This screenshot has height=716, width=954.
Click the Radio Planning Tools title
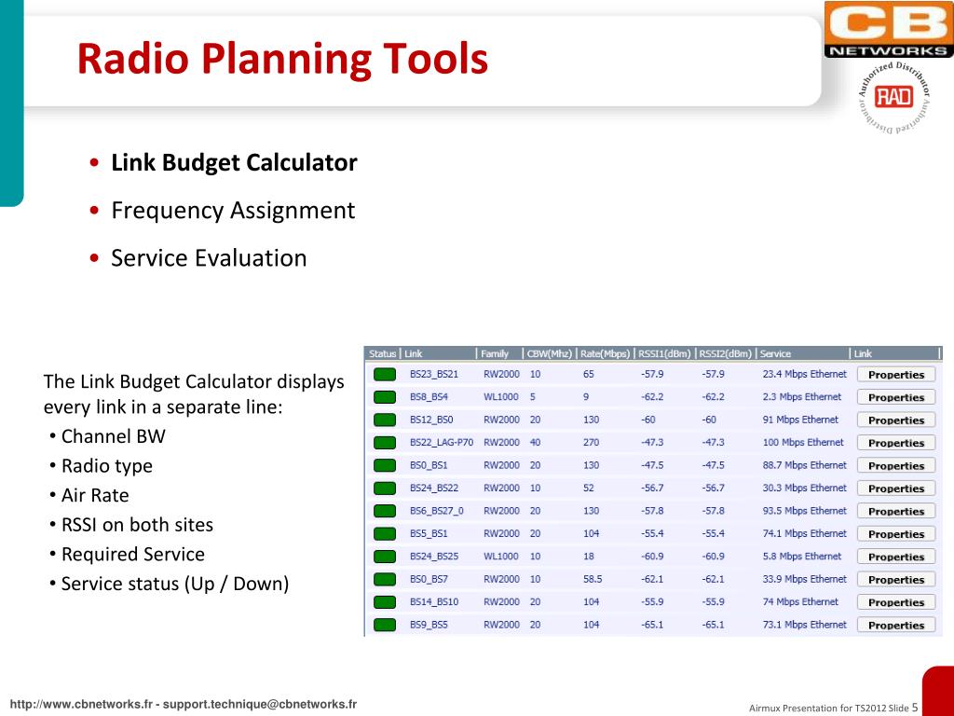[x=282, y=59]
